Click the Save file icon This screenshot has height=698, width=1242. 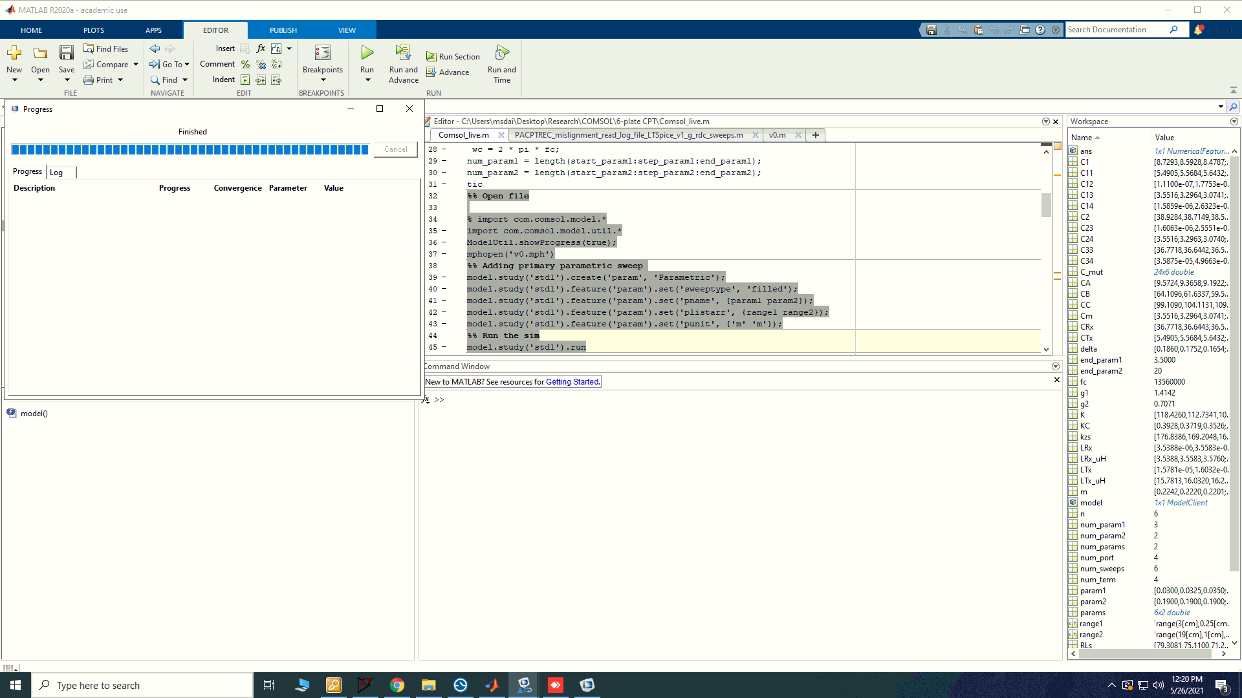click(66, 52)
